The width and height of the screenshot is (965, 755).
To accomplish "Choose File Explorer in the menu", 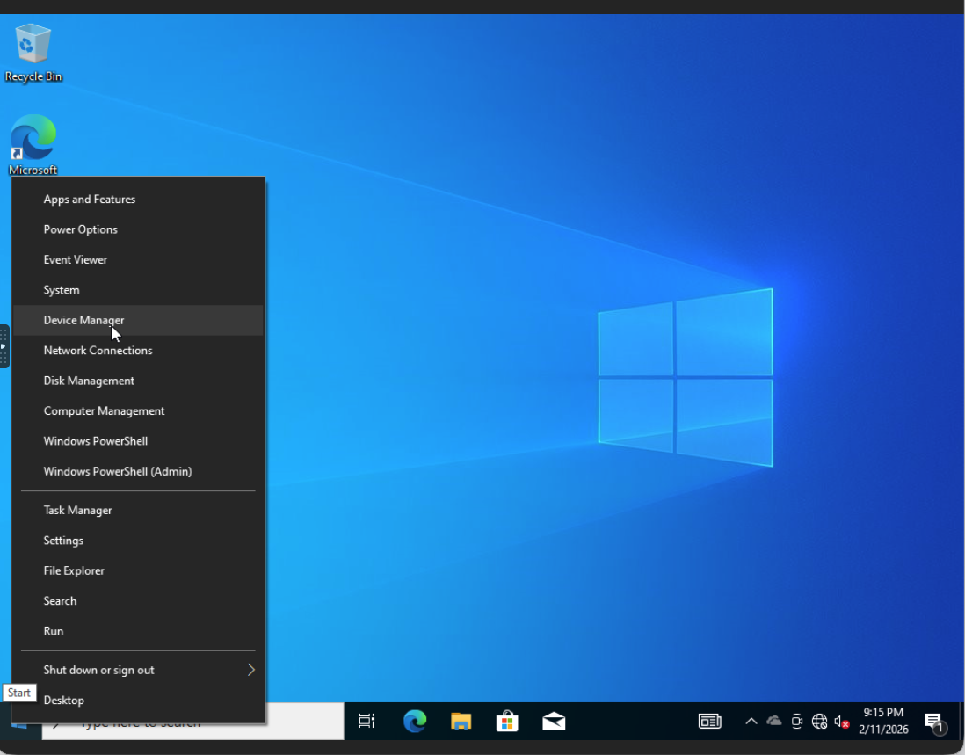I will click(138, 570).
